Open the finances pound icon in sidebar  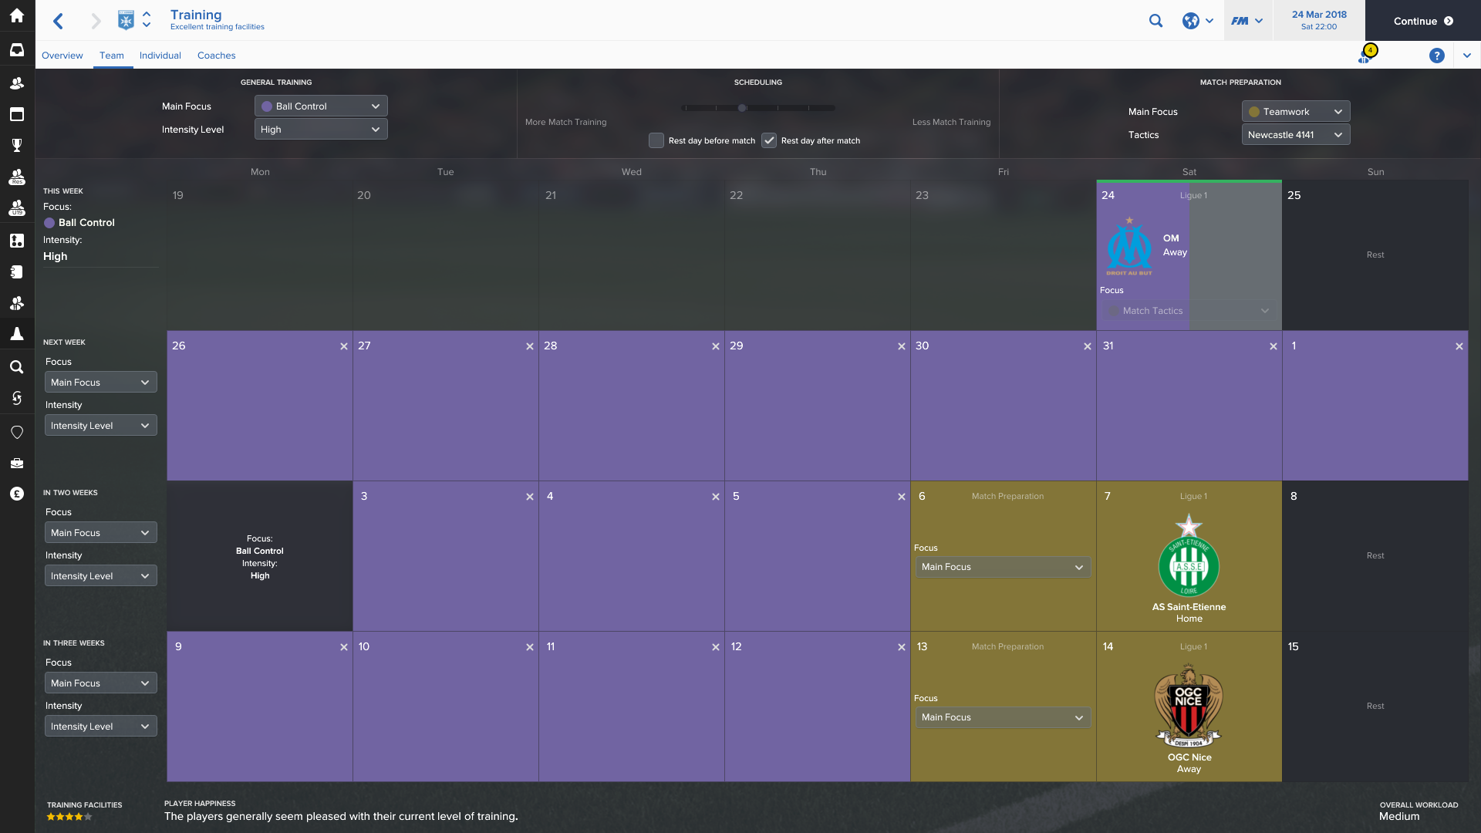17,494
